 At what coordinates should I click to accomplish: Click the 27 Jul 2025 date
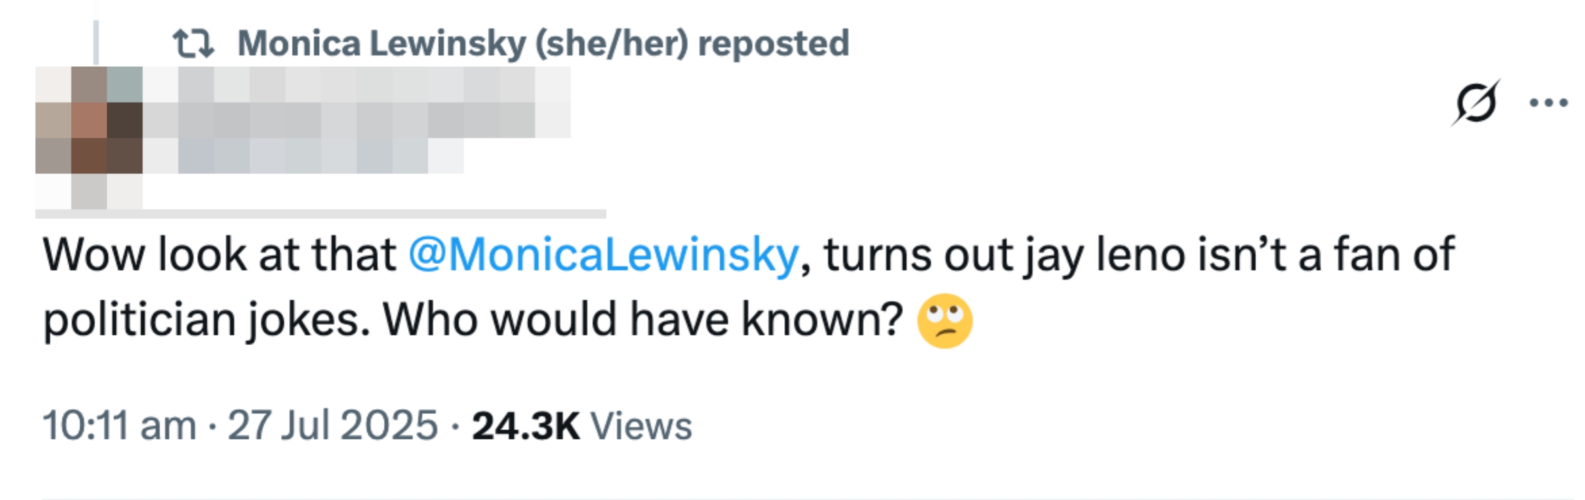click(332, 426)
